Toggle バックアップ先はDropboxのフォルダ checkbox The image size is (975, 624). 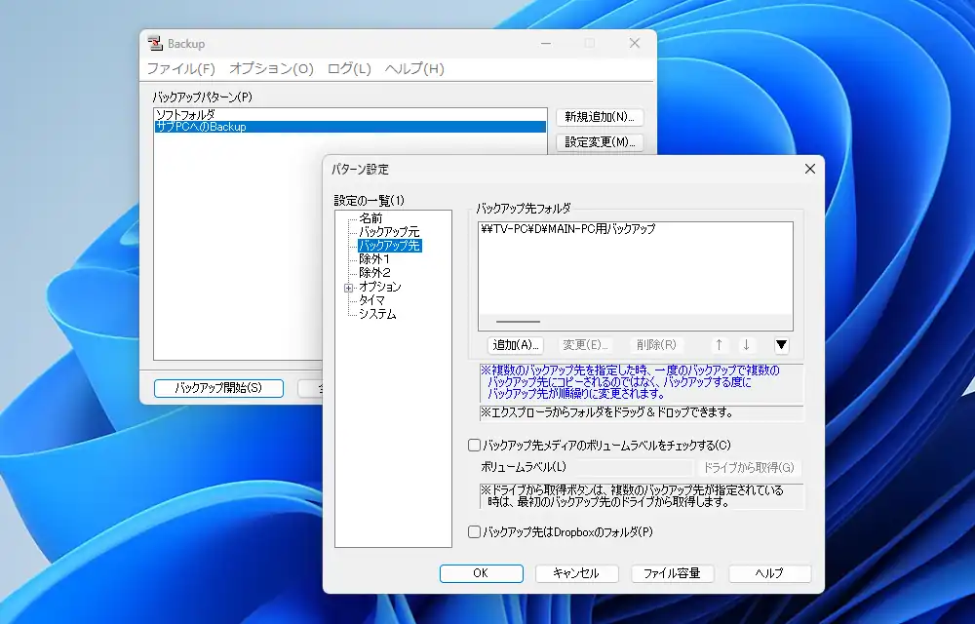[475, 532]
